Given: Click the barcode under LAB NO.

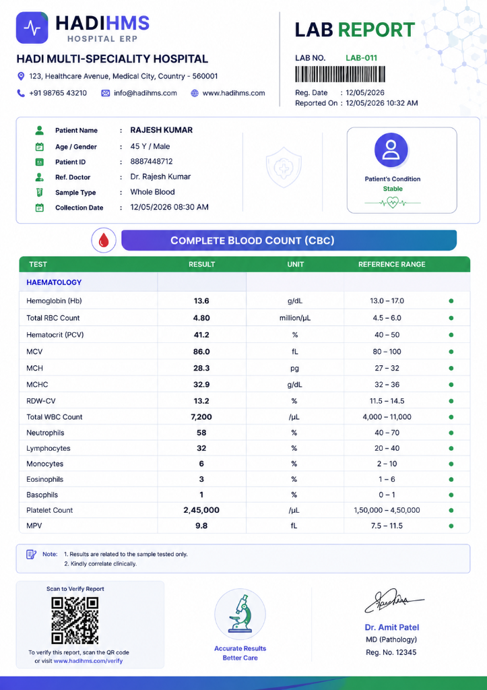Looking at the screenshot, I should 340,74.
